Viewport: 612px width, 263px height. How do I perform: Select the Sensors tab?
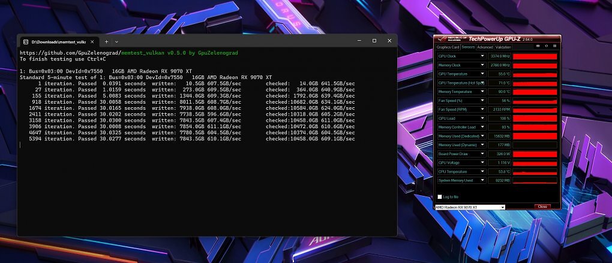pyautogui.click(x=468, y=47)
